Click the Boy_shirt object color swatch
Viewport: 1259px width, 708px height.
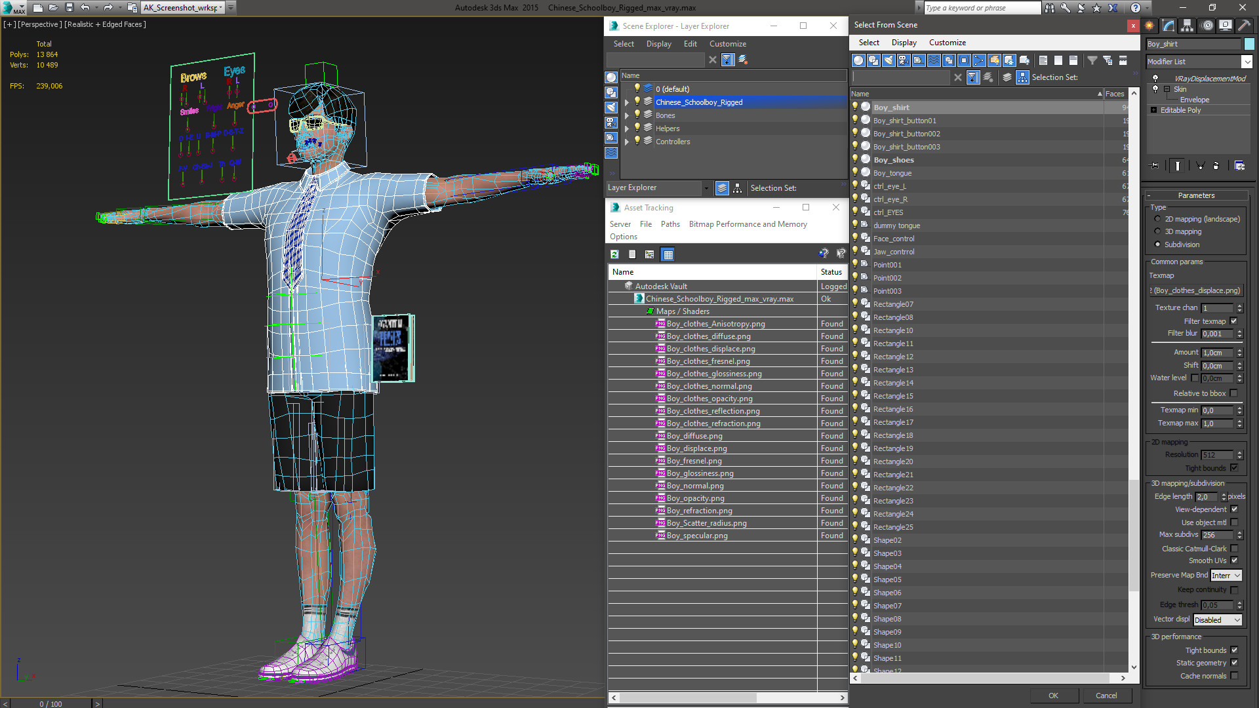[1249, 44]
